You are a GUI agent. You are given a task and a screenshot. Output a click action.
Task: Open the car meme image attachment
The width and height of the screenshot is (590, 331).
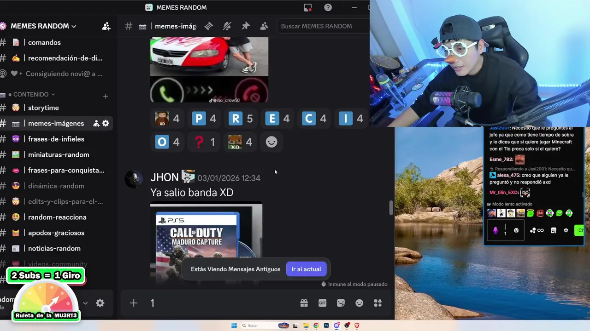pyautogui.click(x=209, y=69)
